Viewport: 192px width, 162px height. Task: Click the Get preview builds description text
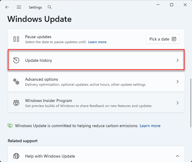88,106
